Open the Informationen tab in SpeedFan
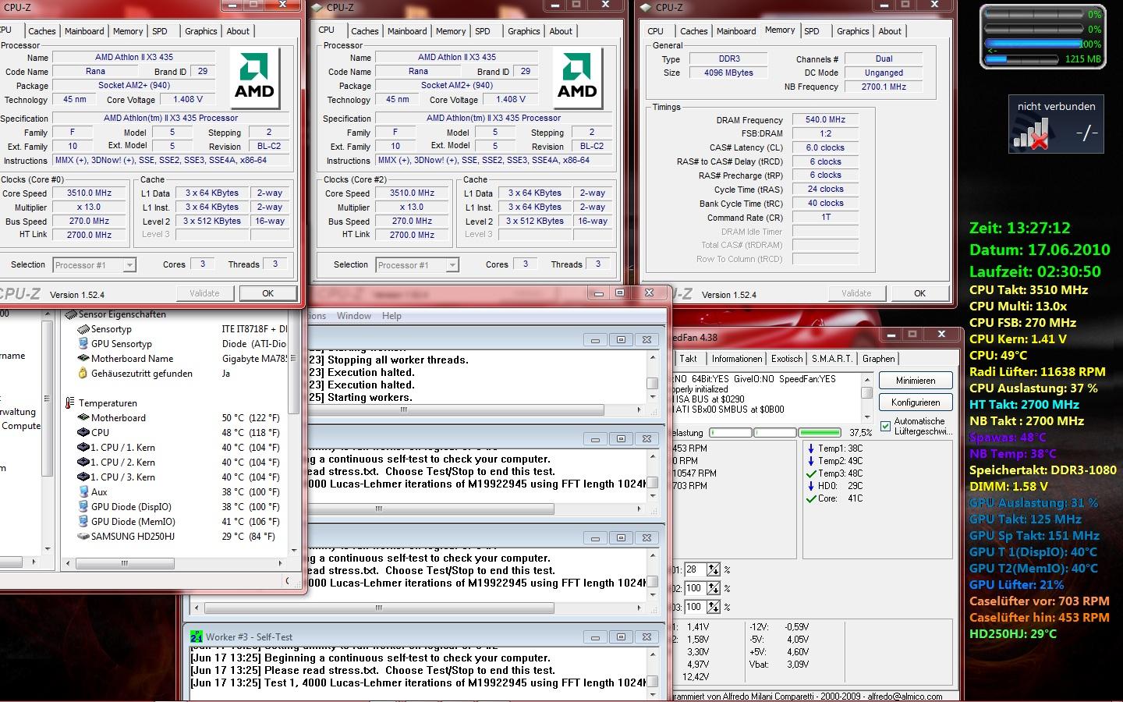Viewport: 1123px width, 702px height. pyautogui.click(x=737, y=359)
